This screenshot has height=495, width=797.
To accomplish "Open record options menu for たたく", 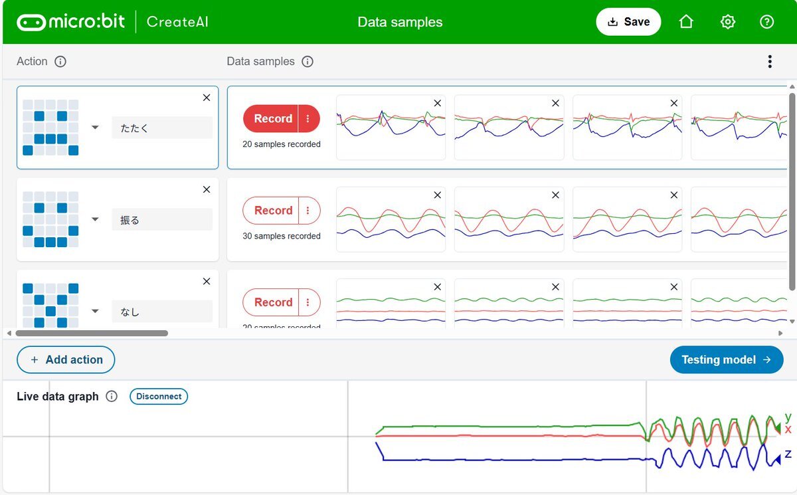I will (308, 119).
